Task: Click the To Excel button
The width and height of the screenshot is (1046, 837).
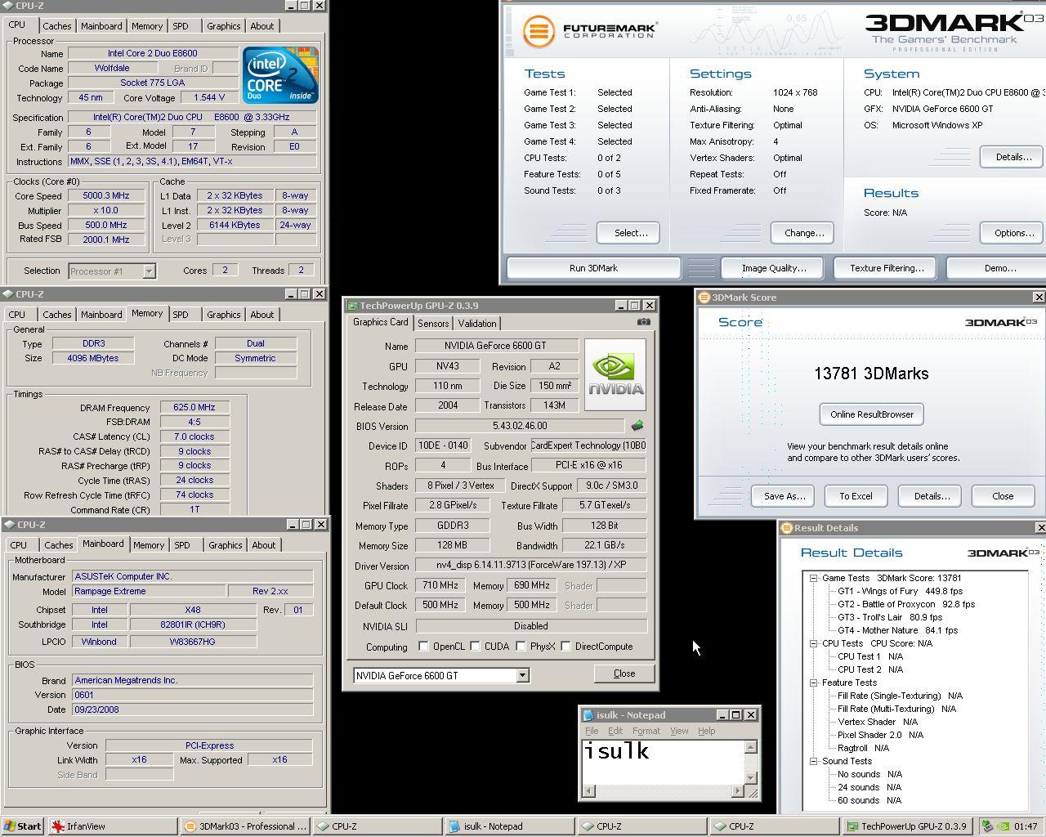Action: (x=856, y=496)
